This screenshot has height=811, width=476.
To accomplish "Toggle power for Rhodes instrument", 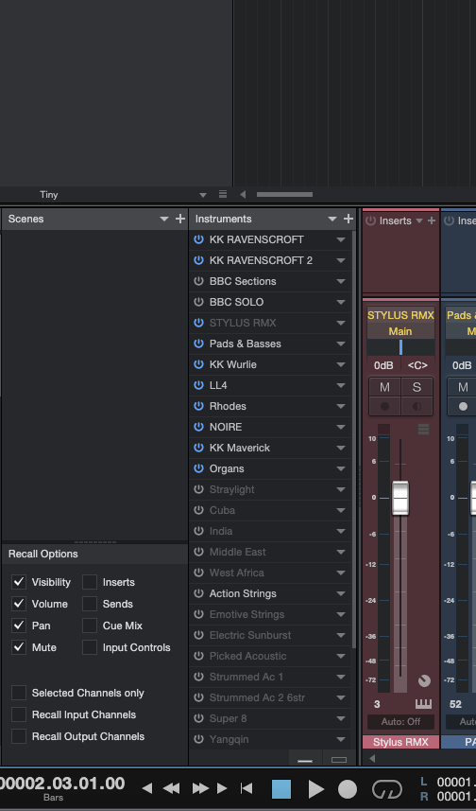I will tap(198, 406).
